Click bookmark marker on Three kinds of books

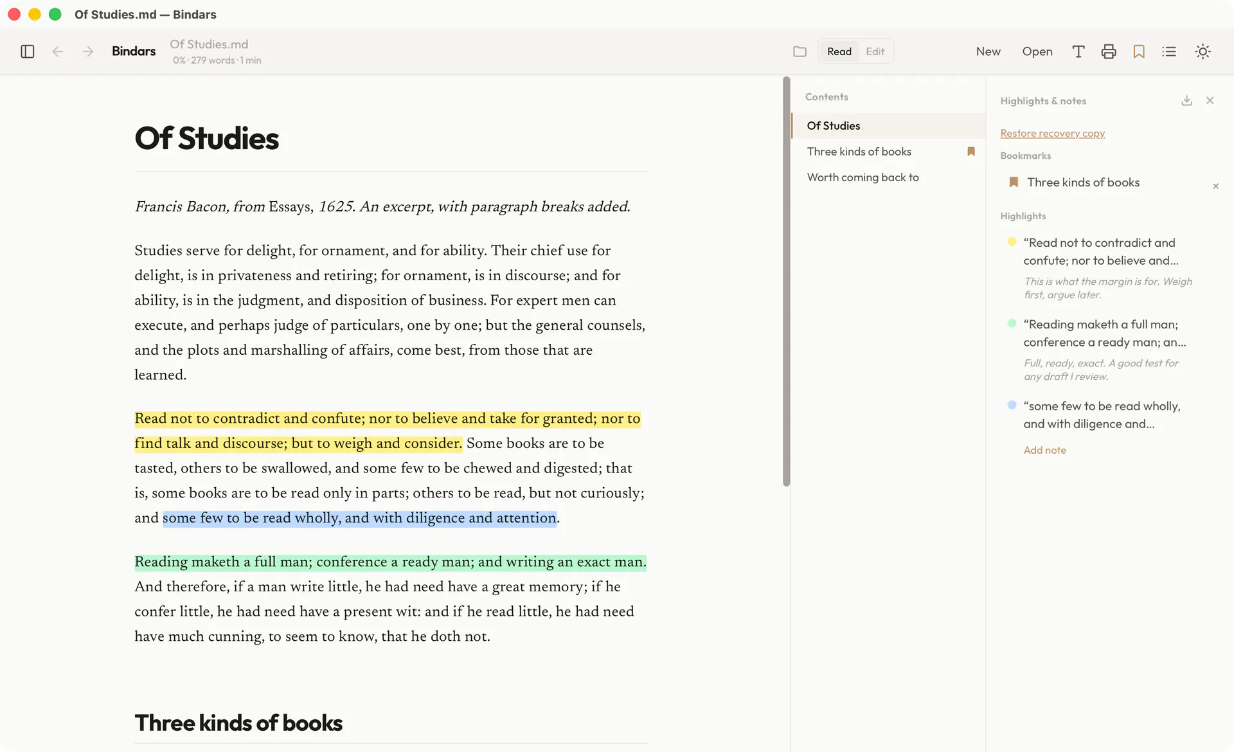click(x=971, y=152)
